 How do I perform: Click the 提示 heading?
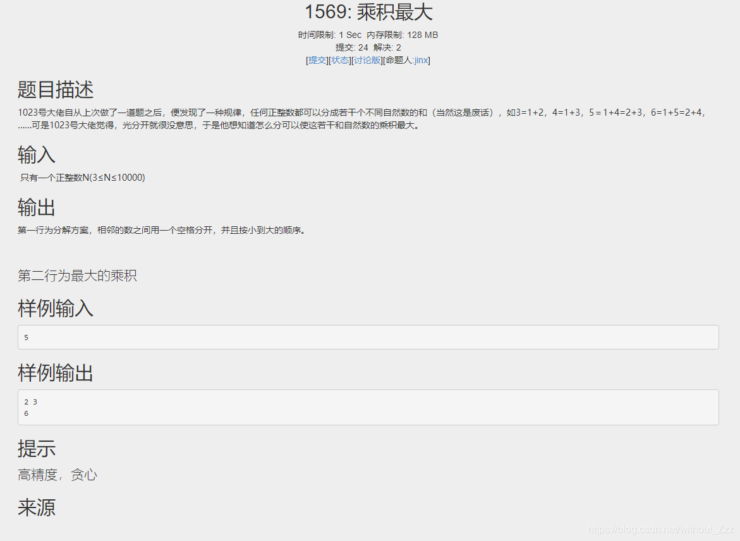point(37,449)
